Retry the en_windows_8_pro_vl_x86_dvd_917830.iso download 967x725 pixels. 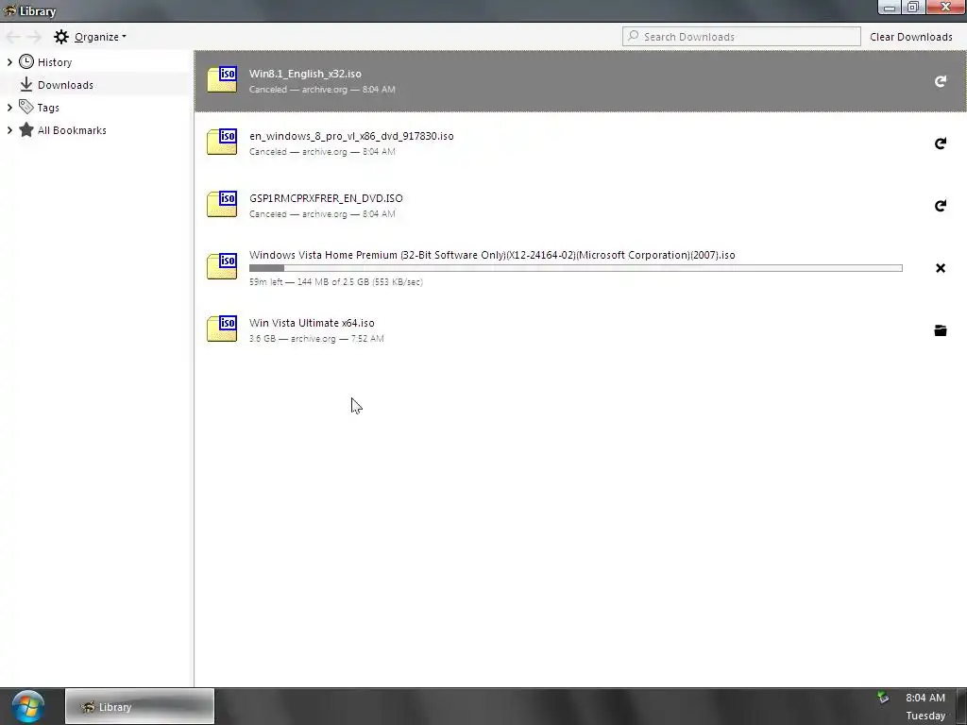click(x=940, y=143)
